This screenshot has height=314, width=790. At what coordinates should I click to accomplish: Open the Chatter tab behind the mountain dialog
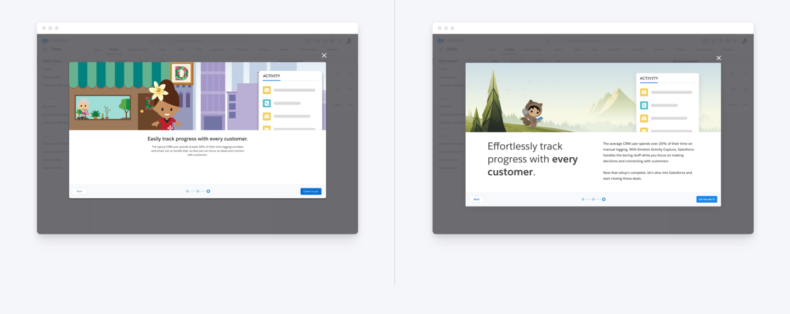tap(510, 49)
